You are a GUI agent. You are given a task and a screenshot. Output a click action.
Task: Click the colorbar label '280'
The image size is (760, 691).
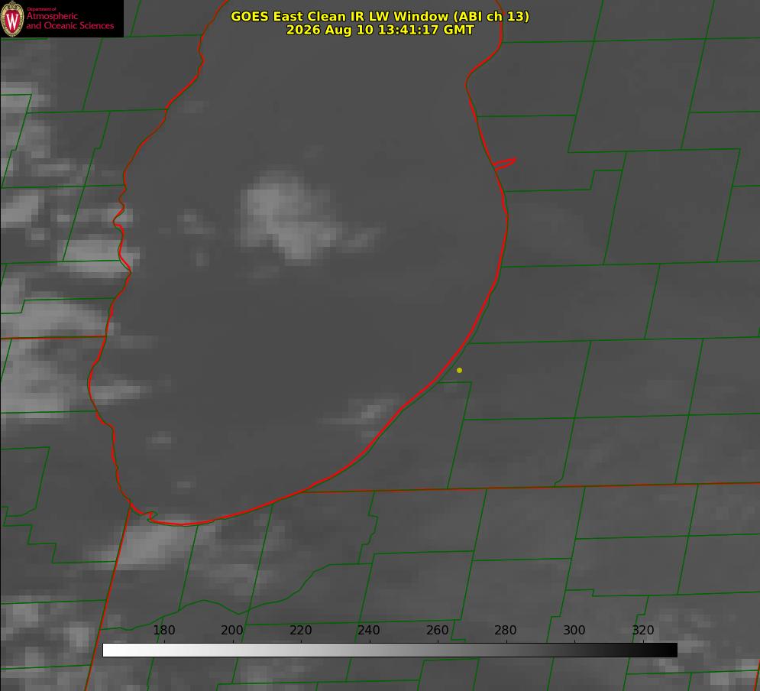[x=506, y=630]
